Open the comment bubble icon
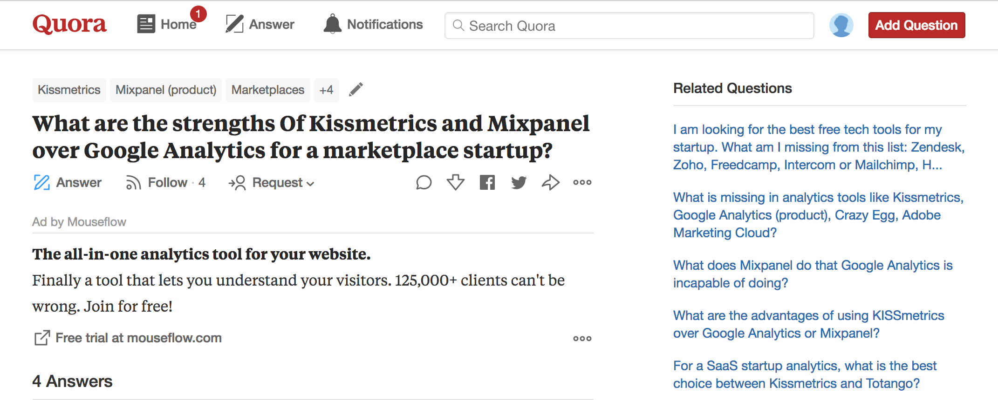 (424, 182)
